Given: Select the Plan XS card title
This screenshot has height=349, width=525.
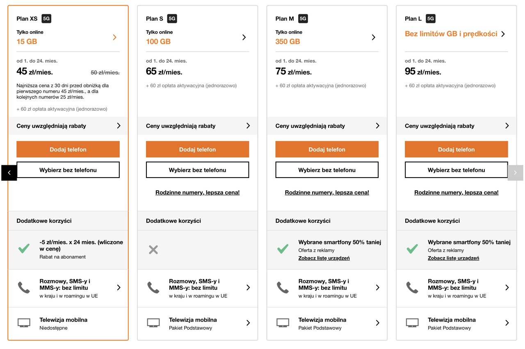Looking at the screenshot, I should click(27, 18).
